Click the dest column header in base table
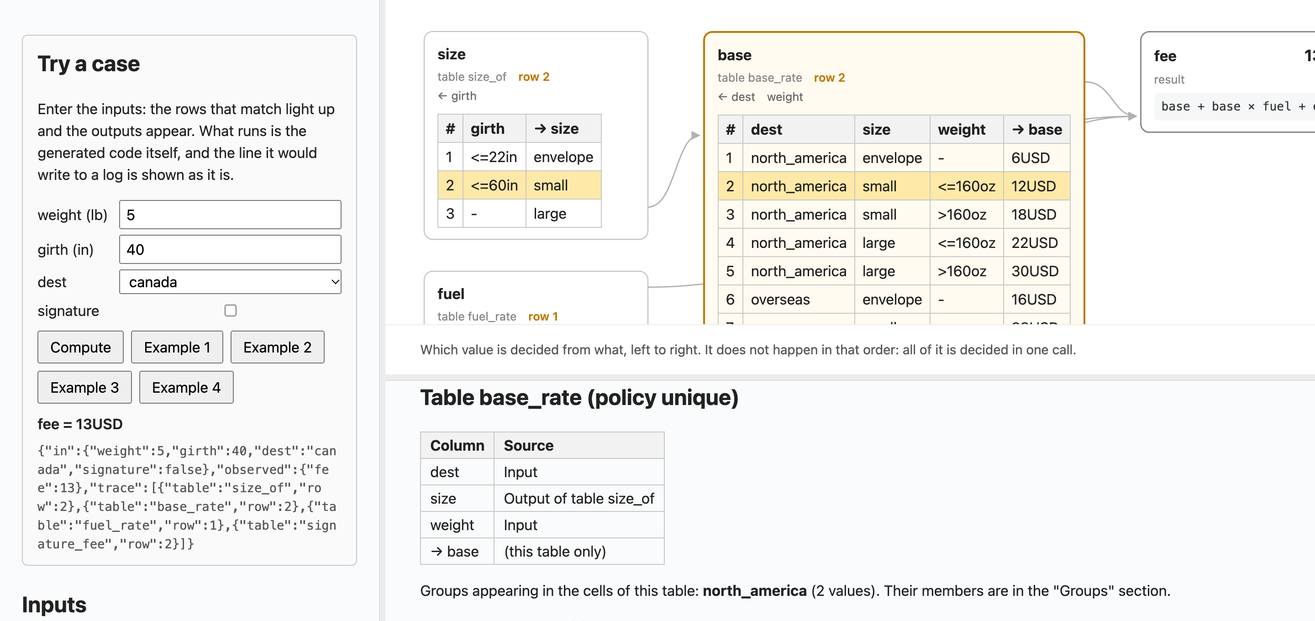1315x621 pixels. (799, 130)
